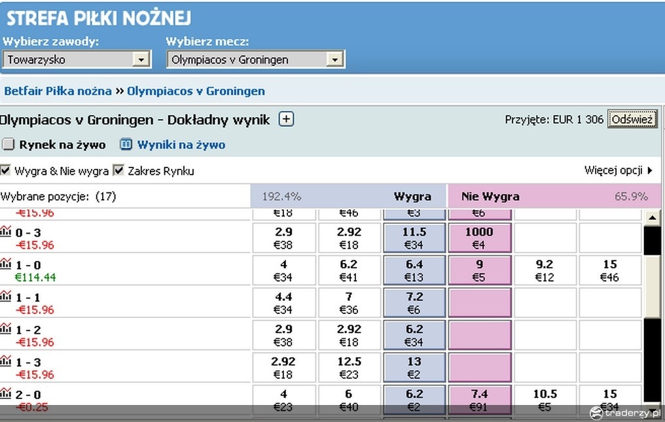
Task: Click the 192.4% back book percentage
Action: click(281, 196)
